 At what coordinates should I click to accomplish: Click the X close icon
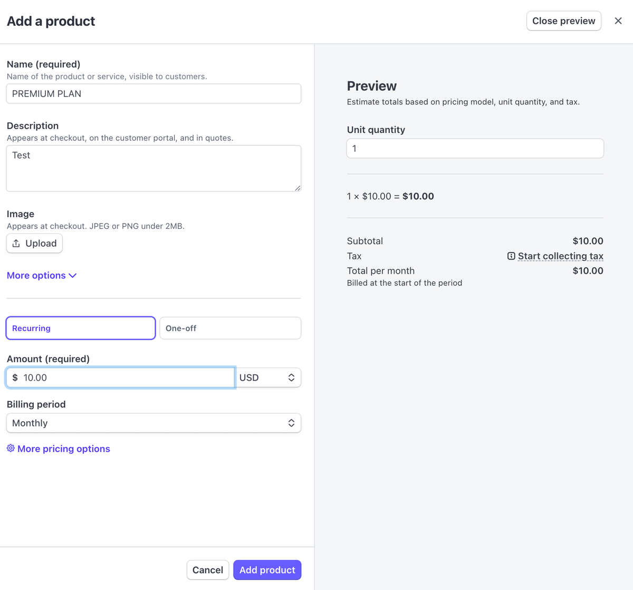[618, 21]
